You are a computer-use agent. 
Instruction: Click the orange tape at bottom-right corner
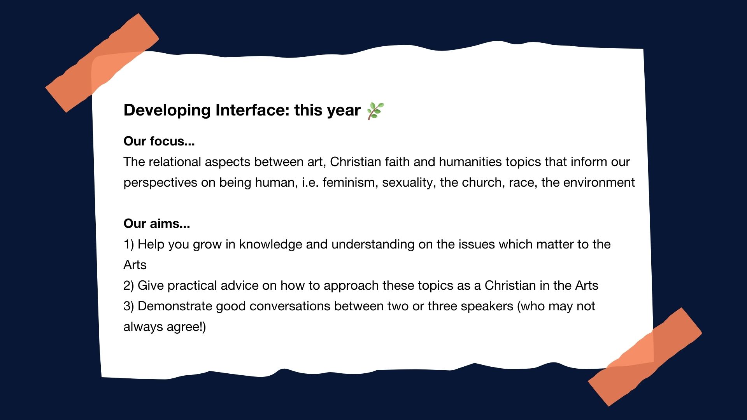pyautogui.click(x=645, y=357)
